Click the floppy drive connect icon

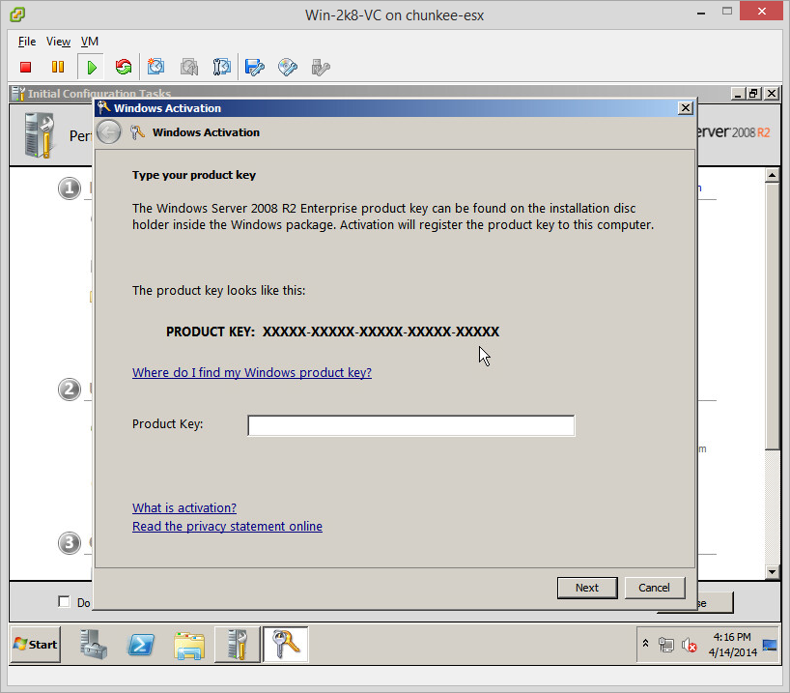(254, 67)
